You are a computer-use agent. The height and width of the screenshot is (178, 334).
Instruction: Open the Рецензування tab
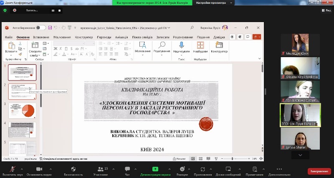183,37
